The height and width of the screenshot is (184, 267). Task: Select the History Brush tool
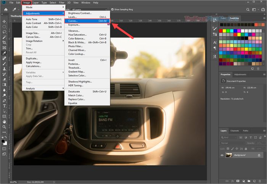[x=4, y=74]
